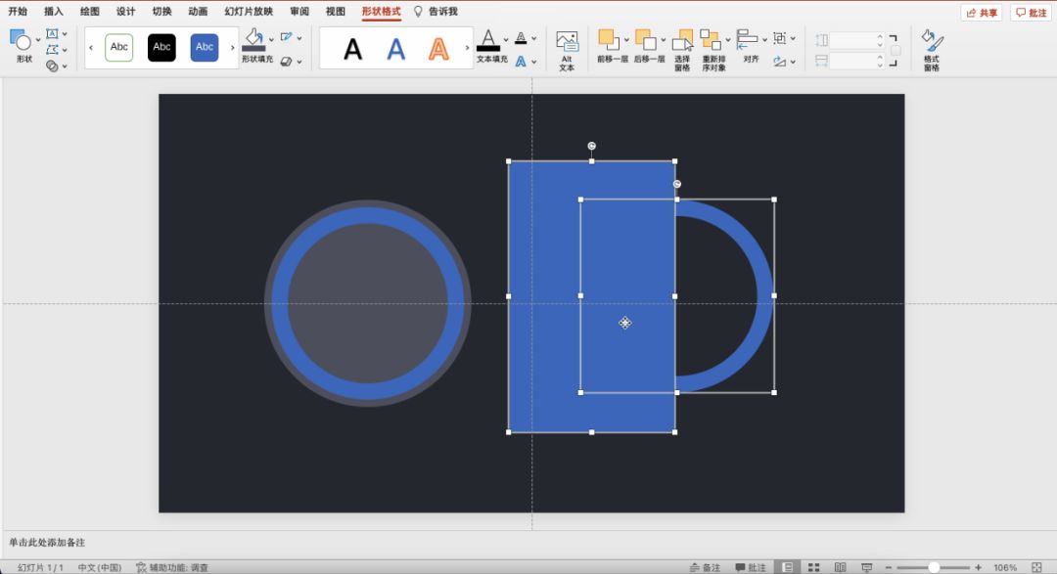Expand the 形状填充 (Shape Fill) dropdown arrow

tap(270, 40)
